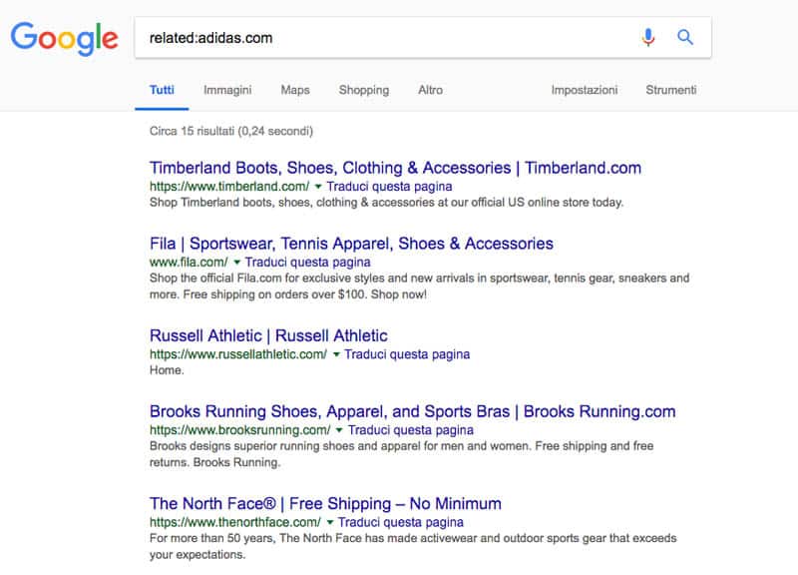
Task: Open Brooks Running Shoes result title
Action: (413, 411)
